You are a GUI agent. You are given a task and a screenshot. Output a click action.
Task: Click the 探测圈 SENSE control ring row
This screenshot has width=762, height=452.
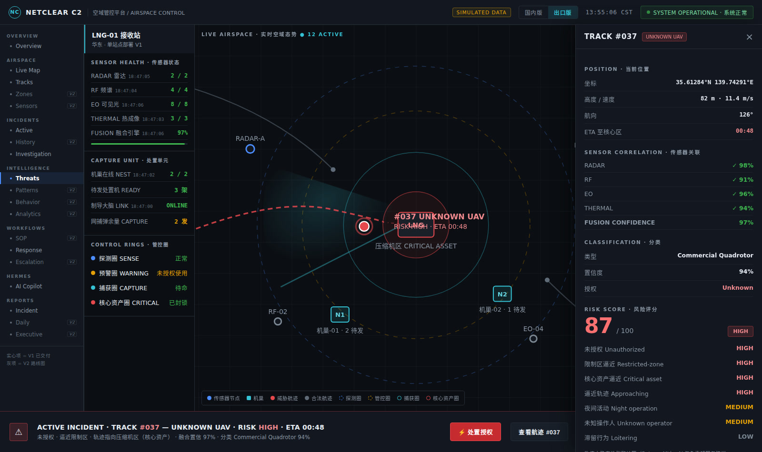tap(139, 258)
